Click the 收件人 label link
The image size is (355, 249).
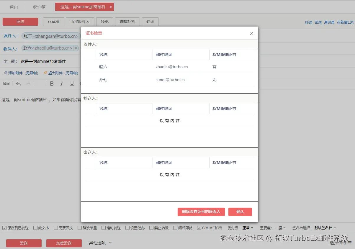[11, 49]
